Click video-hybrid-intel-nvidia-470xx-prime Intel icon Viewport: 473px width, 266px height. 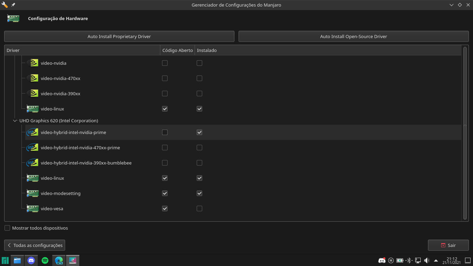[33, 148]
